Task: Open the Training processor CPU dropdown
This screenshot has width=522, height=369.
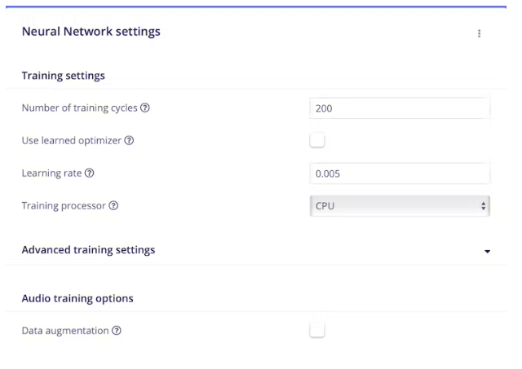Action: [x=400, y=206]
